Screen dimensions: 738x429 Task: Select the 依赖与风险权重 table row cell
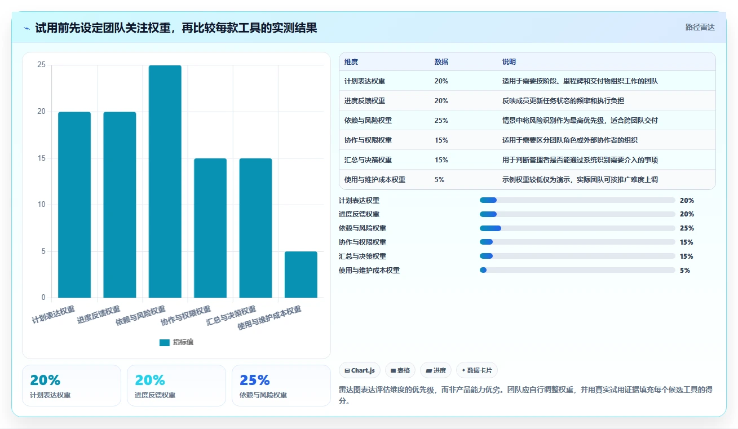coord(368,121)
